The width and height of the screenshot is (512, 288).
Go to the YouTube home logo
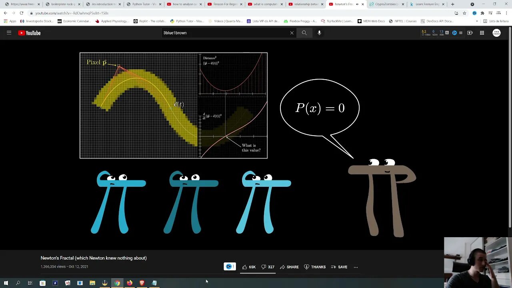[29, 33]
